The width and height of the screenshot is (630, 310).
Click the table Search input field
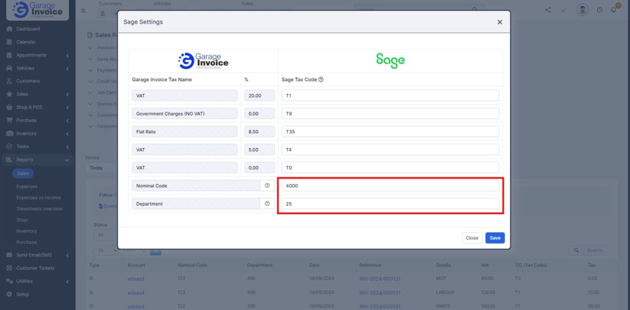click(x=596, y=250)
